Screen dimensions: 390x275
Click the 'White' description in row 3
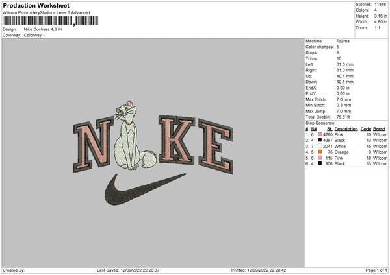point(340,146)
